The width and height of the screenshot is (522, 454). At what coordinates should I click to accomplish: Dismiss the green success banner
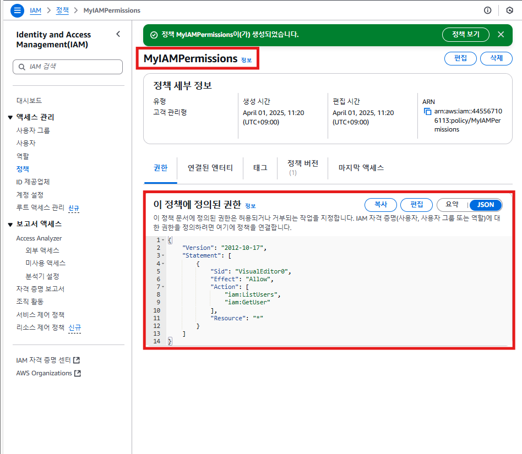(501, 34)
